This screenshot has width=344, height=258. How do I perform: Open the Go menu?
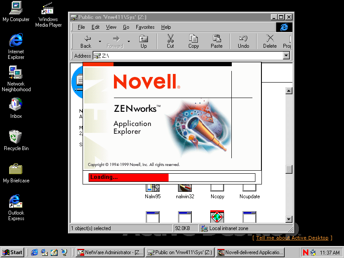click(x=126, y=27)
